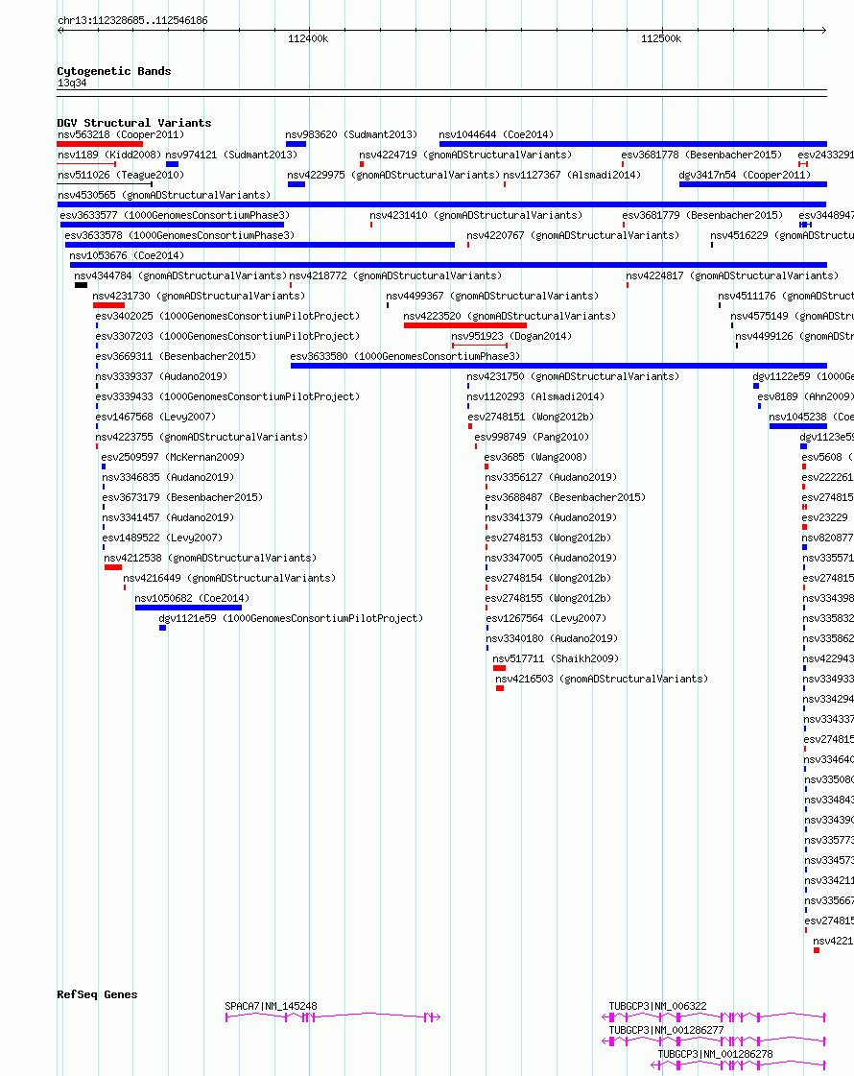Select nsv4229975 gnomAD variant label
Viewport: 854px width, 1076px height.
click(x=393, y=175)
